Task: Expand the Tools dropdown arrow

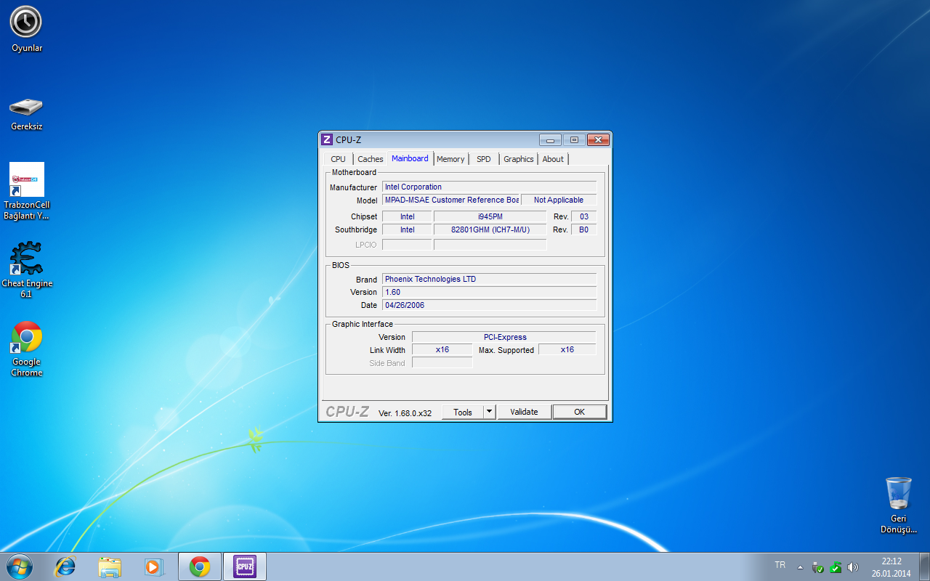Action: 490,412
